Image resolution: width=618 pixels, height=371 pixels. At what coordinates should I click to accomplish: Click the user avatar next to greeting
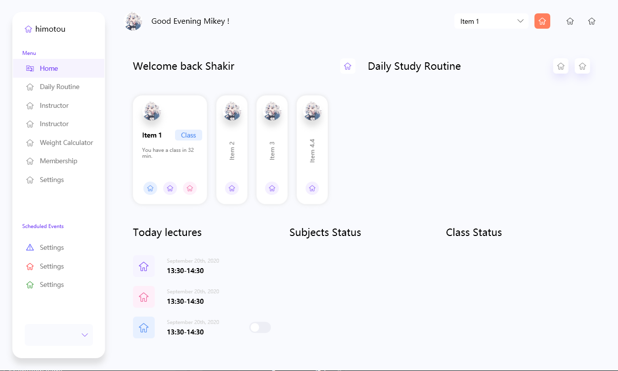click(133, 21)
